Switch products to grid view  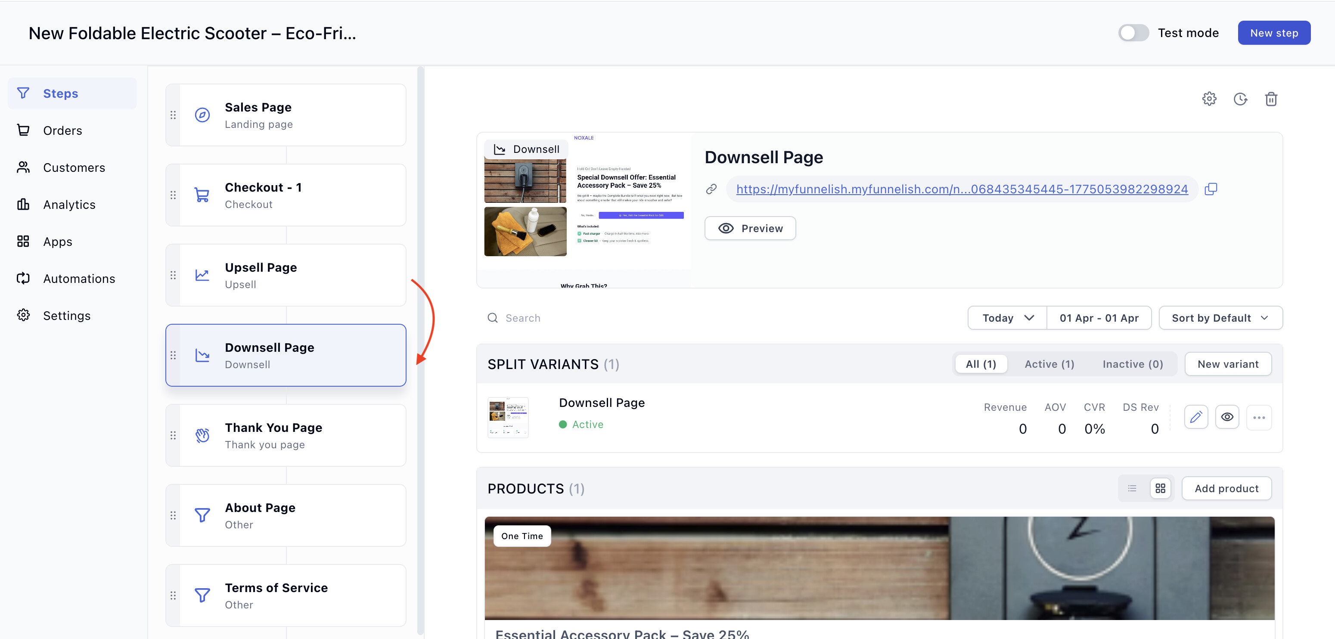coord(1160,488)
